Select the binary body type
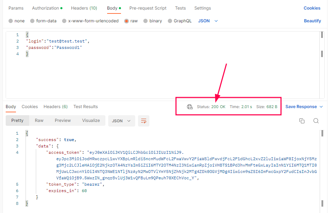The height and width of the screenshot is (213, 336). (x=145, y=21)
